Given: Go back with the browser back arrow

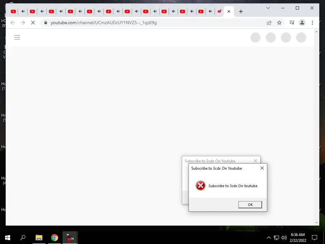Looking at the screenshot, I should coord(13,23).
